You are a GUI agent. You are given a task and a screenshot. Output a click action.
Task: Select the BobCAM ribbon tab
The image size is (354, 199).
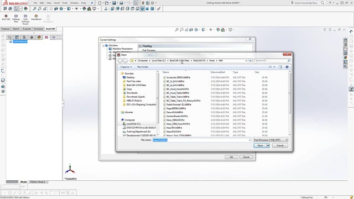[x=50, y=29]
